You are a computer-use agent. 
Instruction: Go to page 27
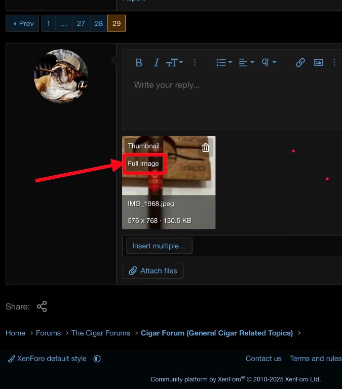point(81,23)
